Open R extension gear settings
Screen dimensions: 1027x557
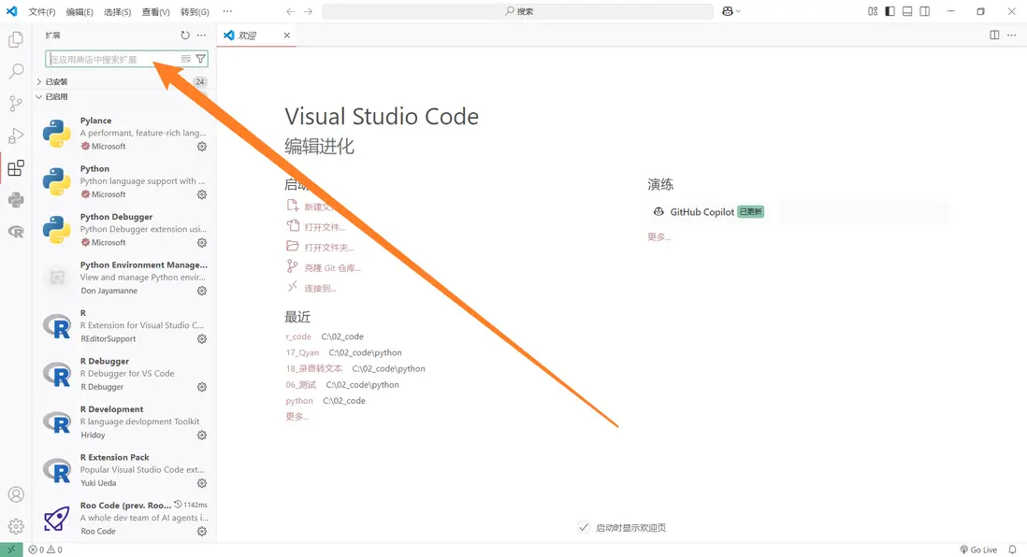202,339
